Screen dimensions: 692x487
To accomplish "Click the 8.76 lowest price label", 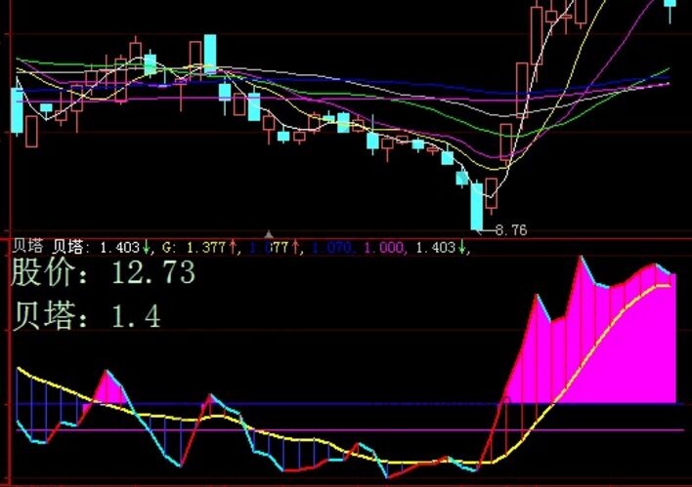I will (x=510, y=231).
